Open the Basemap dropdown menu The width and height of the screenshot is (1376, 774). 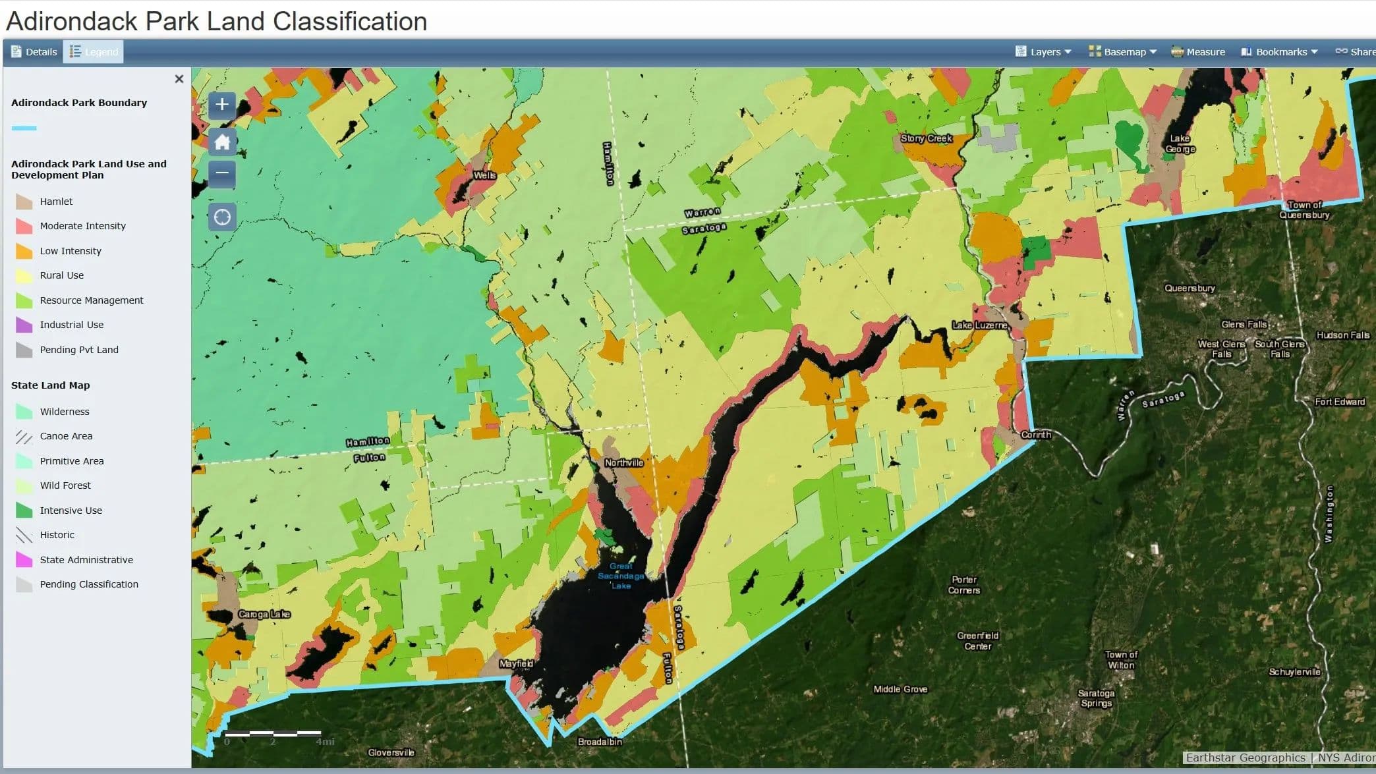click(x=1122, y=52)
